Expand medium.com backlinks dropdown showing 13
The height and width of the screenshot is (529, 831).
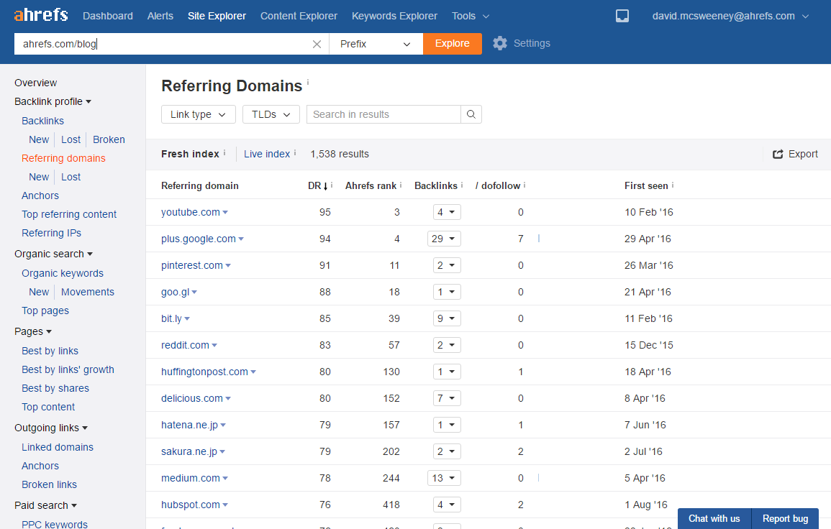point(444,478)
